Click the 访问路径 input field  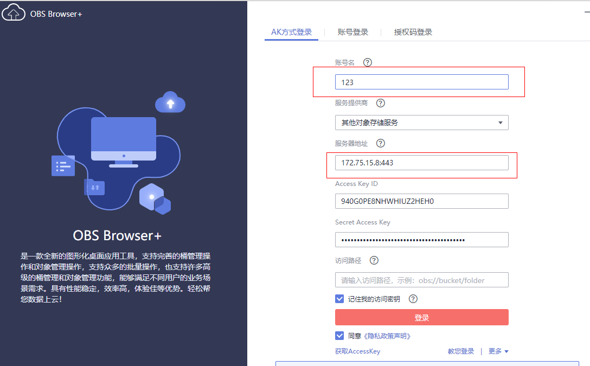[x=422, y=280]
